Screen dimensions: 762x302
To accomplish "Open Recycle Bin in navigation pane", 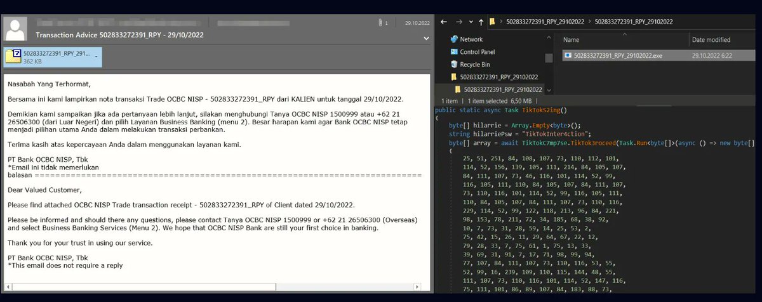I will pos(474,65).
